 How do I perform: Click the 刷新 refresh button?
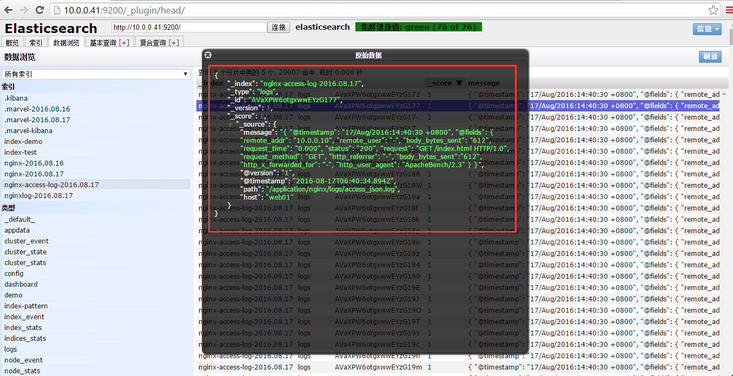pyautogui.click(x=710, y=56)
